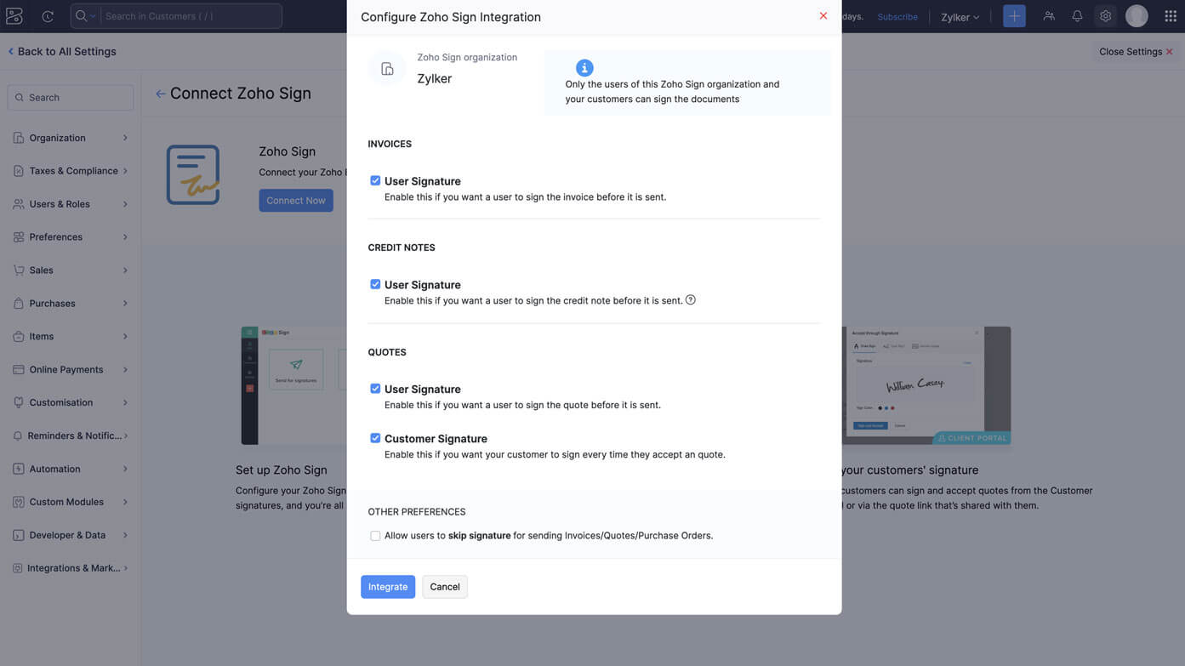Click the Connect Now button
The height and width of the screenshot is (666, 1185).
pyautogui.click(x=296, y=201)
